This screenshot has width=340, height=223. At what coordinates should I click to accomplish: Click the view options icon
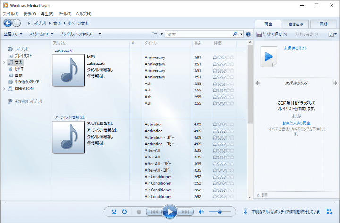(154, 34)
